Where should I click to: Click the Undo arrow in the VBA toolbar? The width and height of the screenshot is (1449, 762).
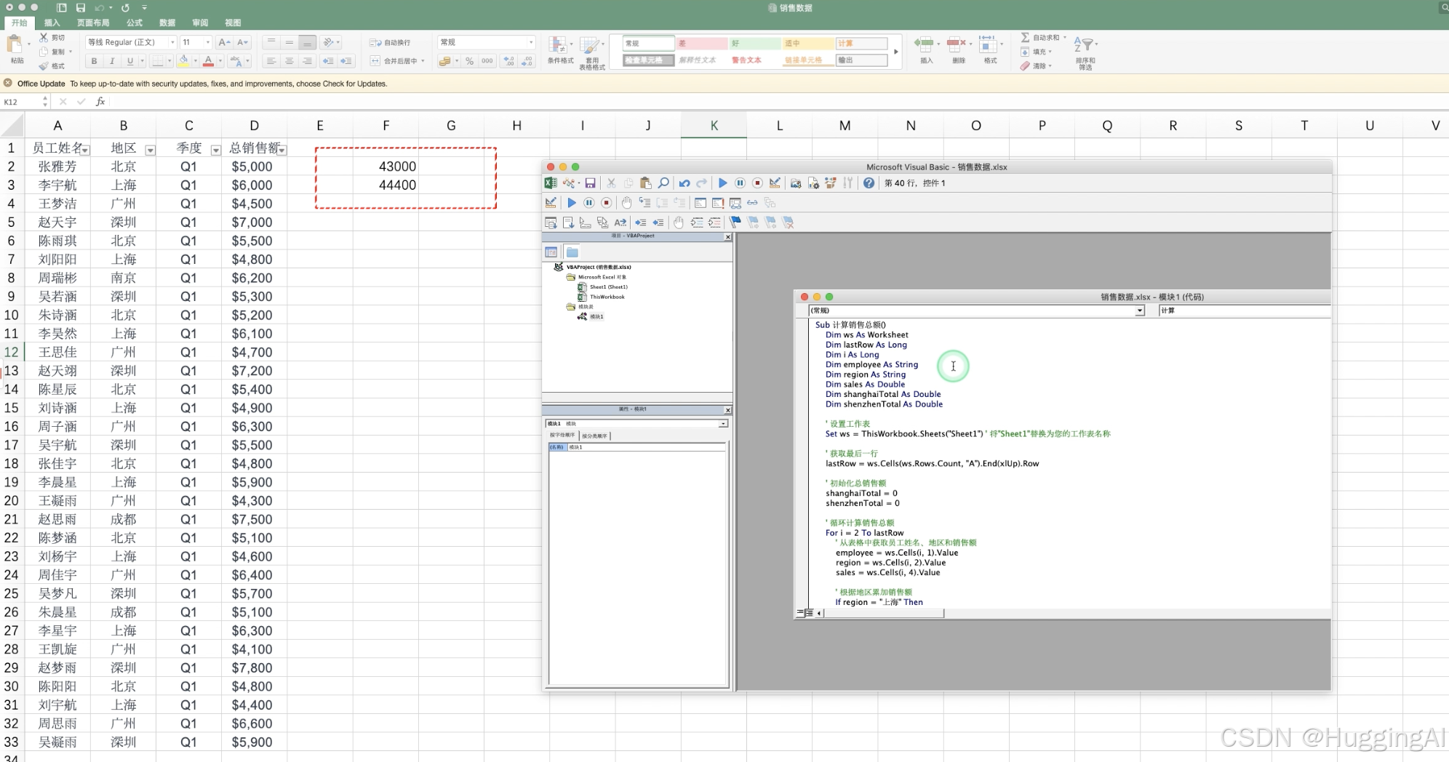[684, 183]
